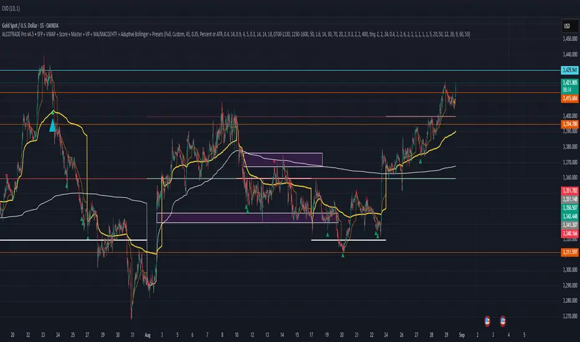The image size is (580, 342).
Task: Click the 17 date label on time axis
Action: click(x=311, y=335)
